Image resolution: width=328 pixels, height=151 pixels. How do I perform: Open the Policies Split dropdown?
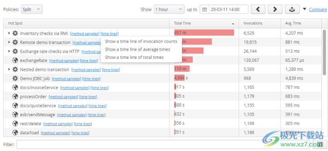point(32,9)
